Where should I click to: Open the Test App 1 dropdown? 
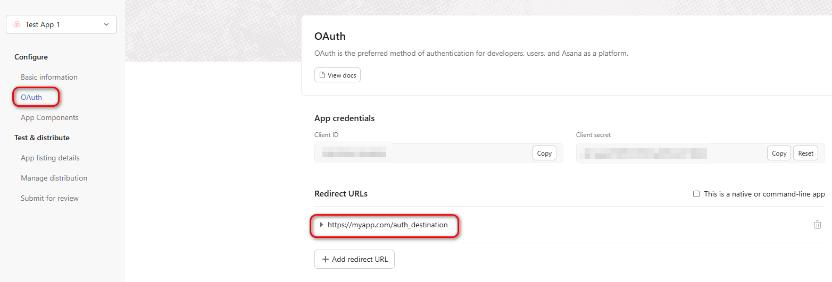pos(61,24)
